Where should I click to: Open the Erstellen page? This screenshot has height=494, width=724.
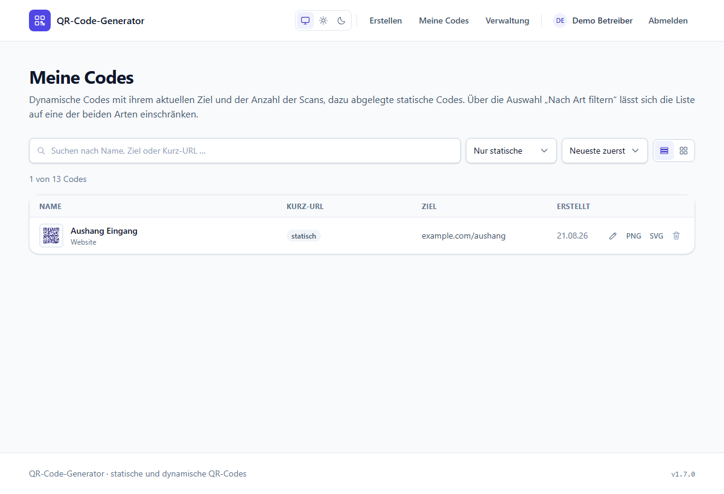coord(386,20)
